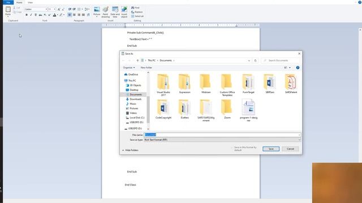This screenshot has width=362, height=203.
Task: Center the text in Paragraph group
Action: [x=74, y=15]
